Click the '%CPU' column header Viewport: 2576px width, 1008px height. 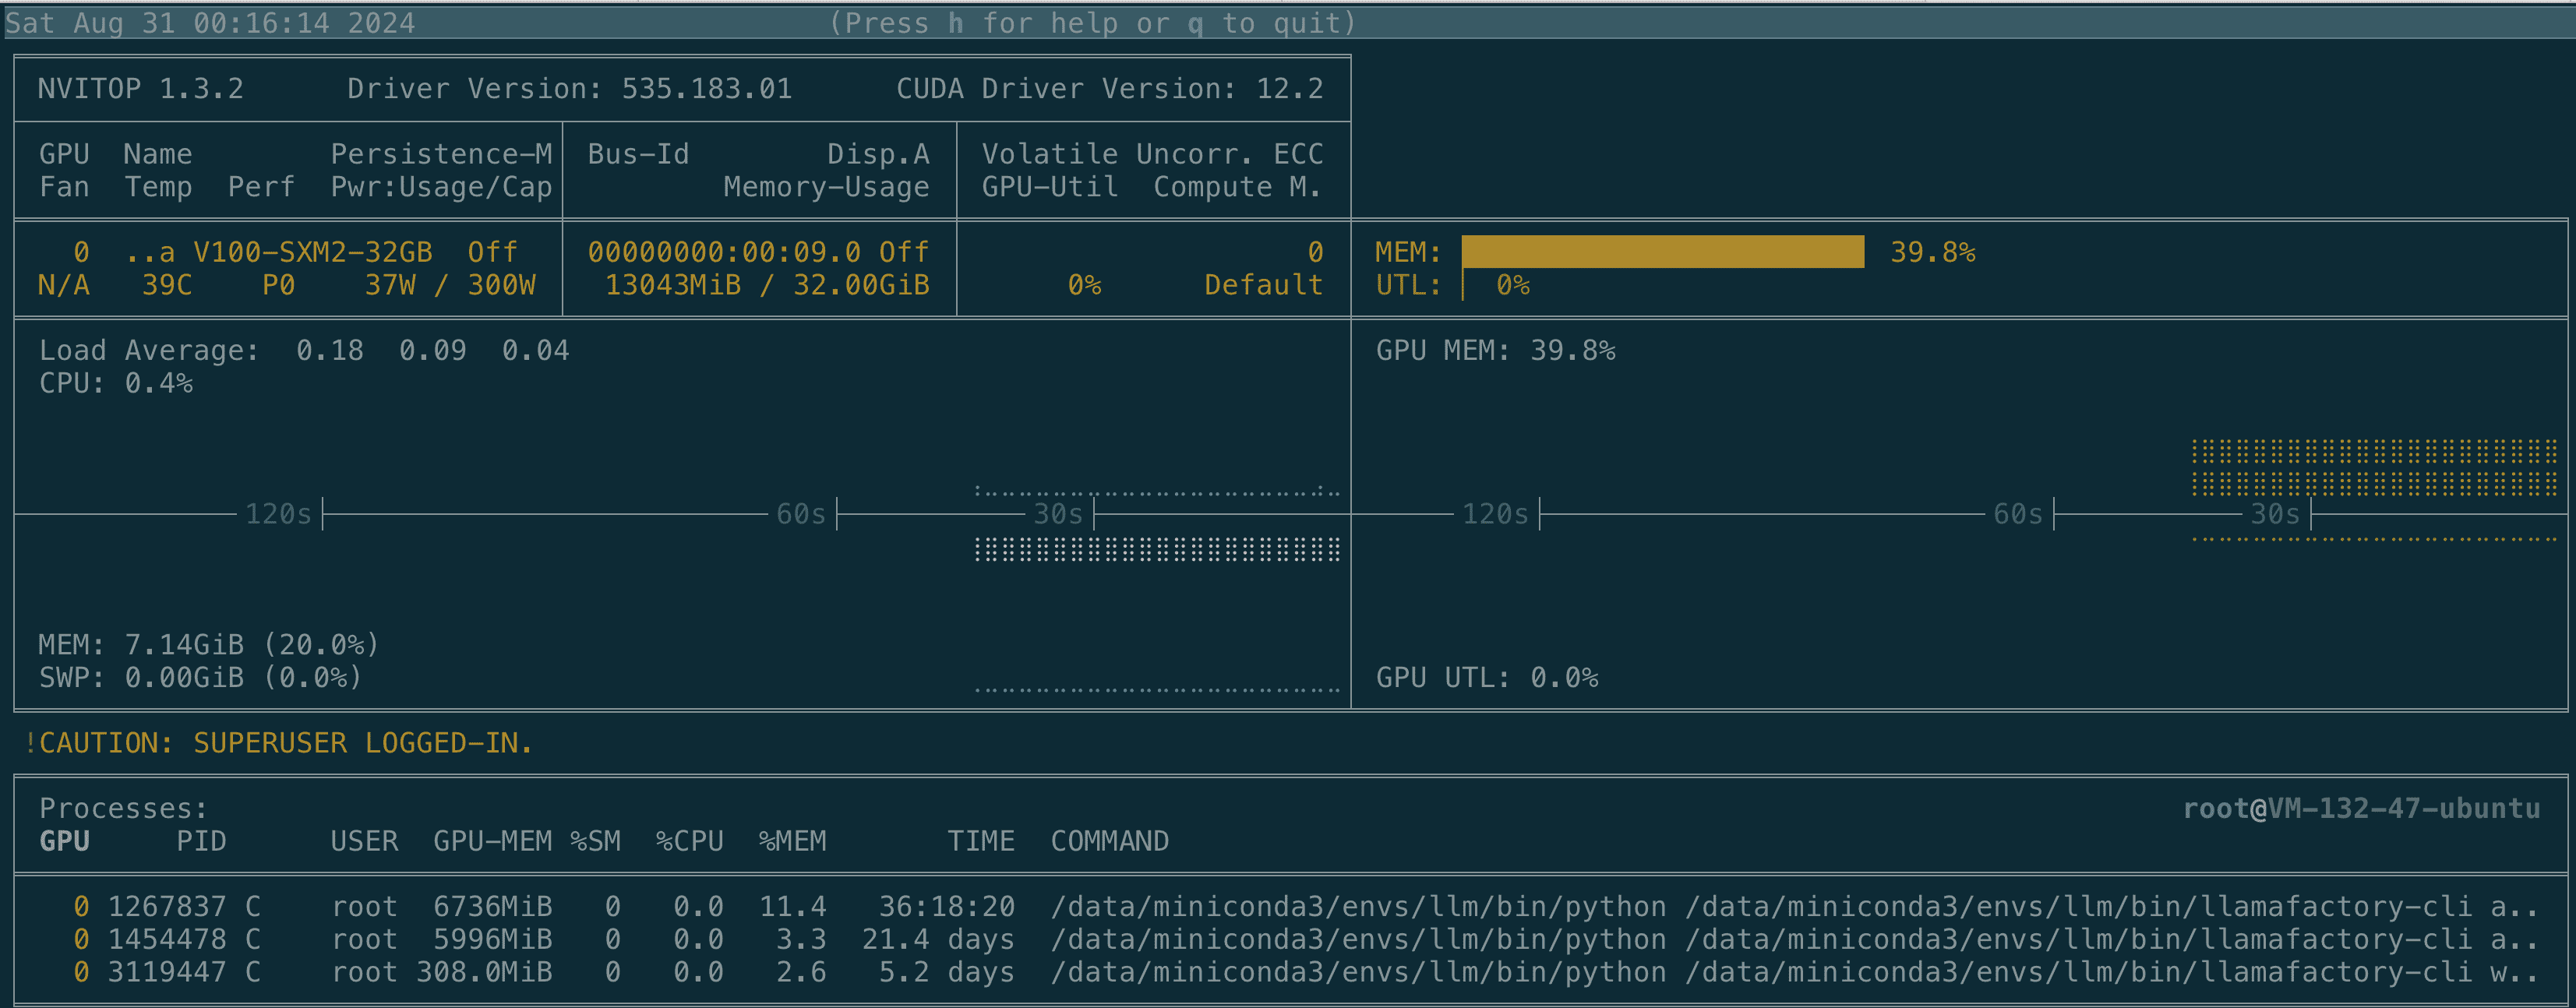point(689,841)
